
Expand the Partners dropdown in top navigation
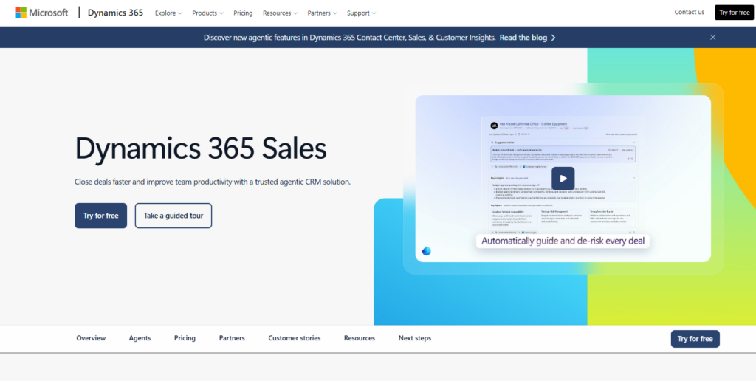click(322, 13)
